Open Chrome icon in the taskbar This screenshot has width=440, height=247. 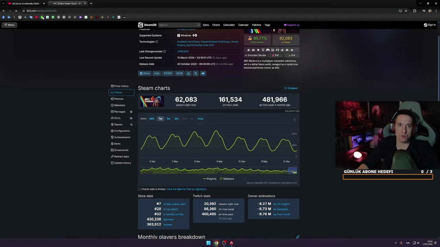pyautogui.click(x=216, y=243)
